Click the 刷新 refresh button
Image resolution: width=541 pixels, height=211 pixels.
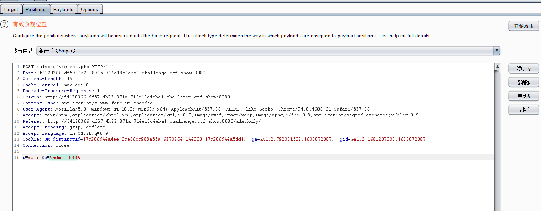coord(524,110)
